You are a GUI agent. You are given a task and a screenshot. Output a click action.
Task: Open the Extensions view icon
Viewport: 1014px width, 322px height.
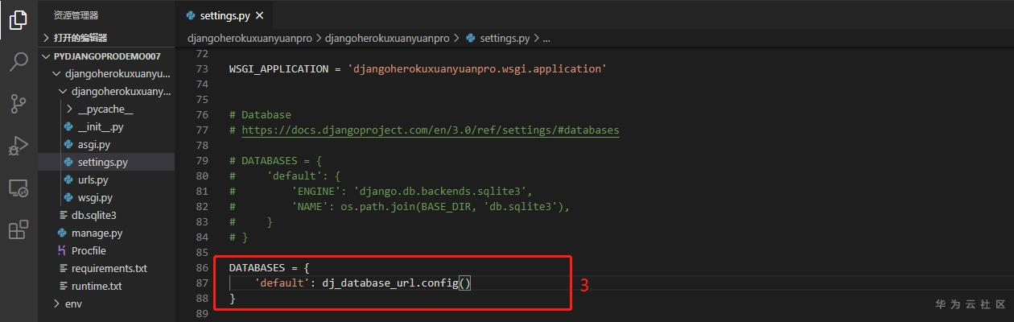[x=19, y=230]
